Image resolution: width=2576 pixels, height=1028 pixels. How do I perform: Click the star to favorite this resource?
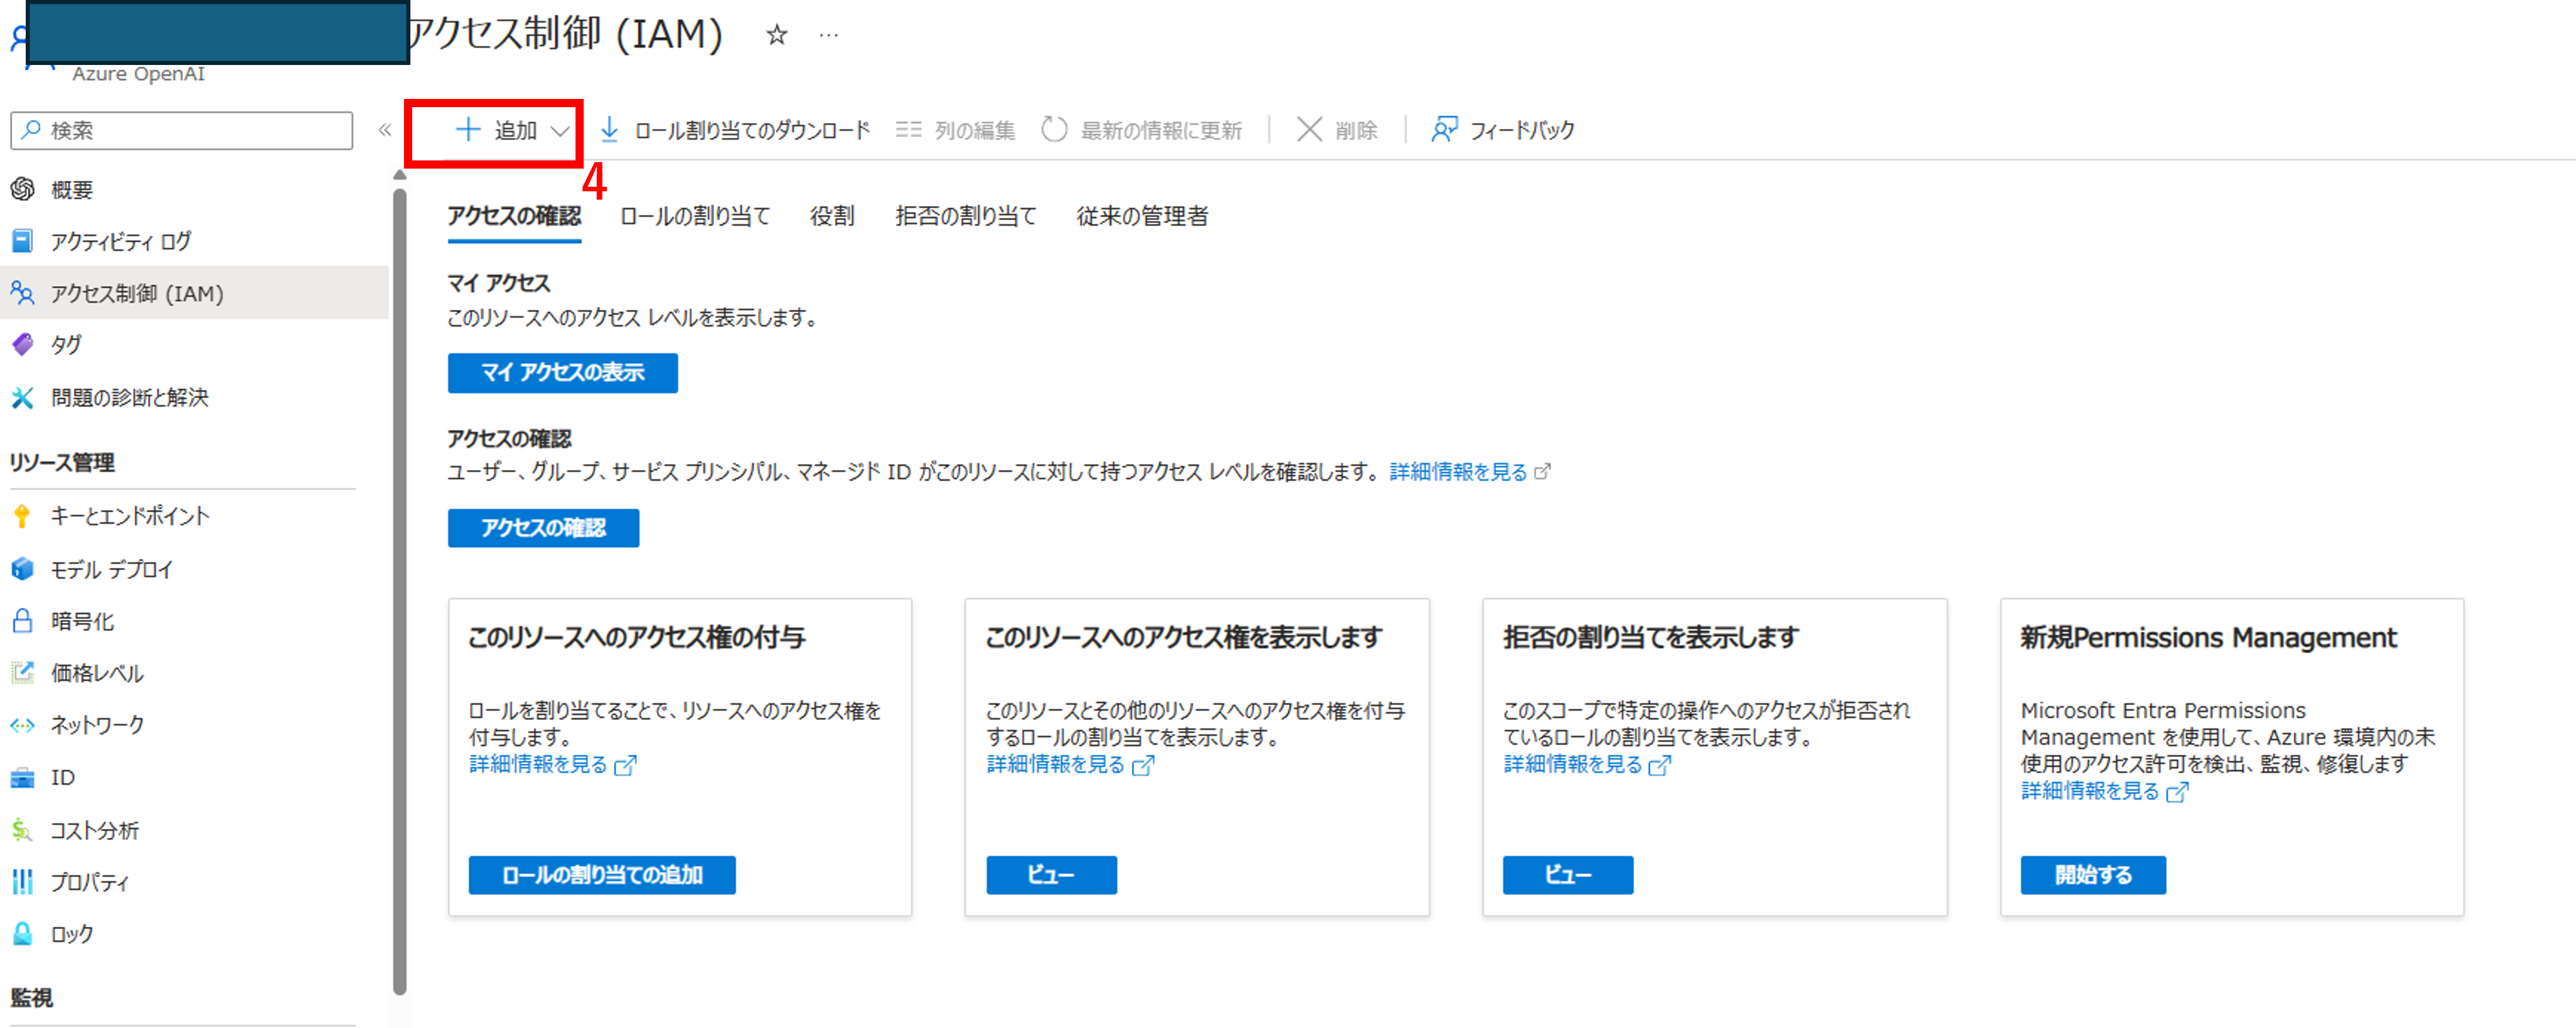(776, 35)
